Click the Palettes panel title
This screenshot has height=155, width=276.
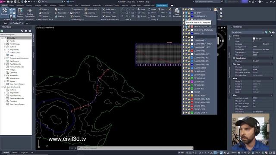pyautogui.click(x=8, y=20)
